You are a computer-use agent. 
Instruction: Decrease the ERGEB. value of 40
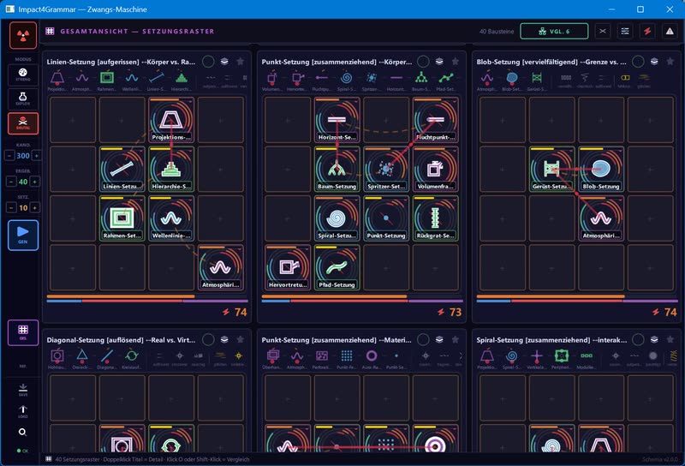(11, 182)
